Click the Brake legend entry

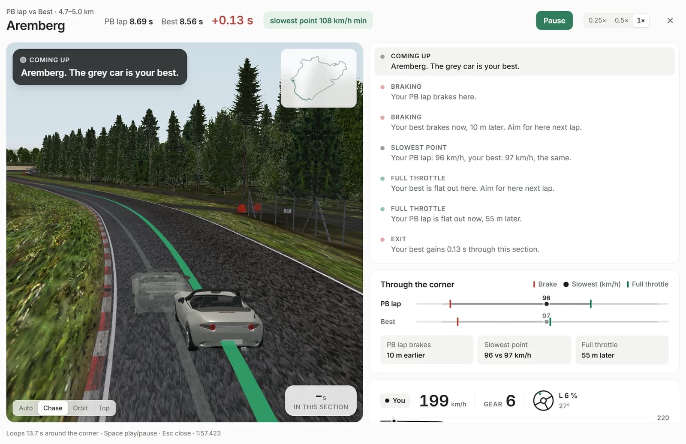click(545, 284)
